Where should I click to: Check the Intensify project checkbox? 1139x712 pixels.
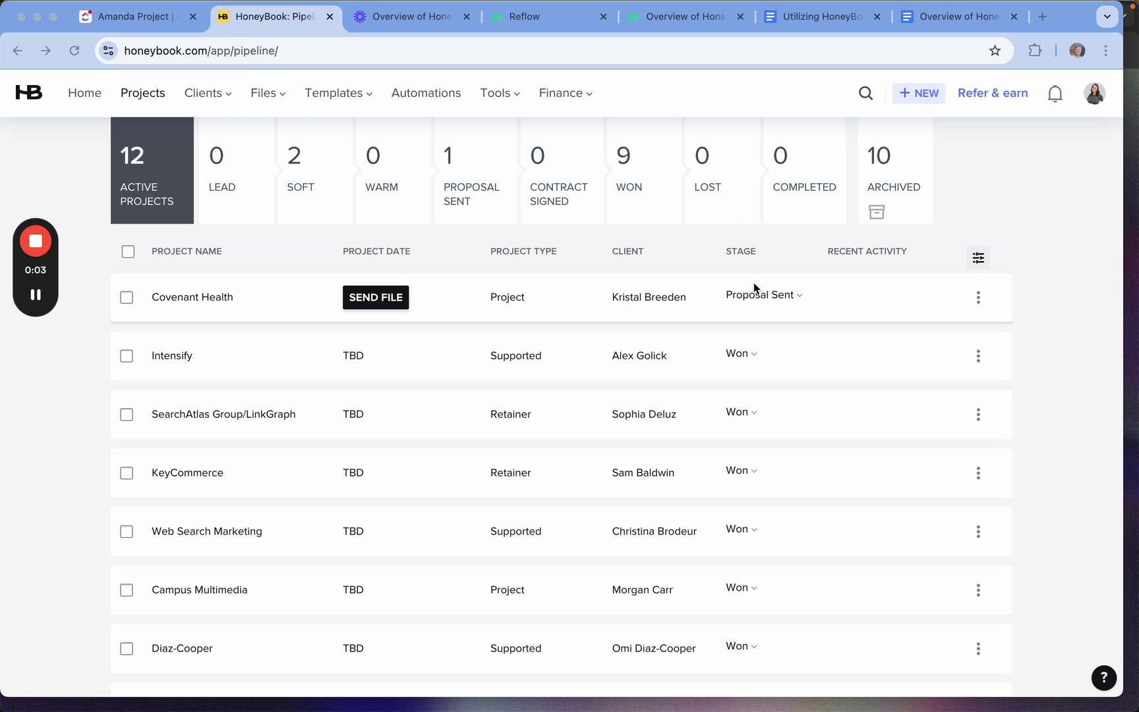click(127, 356)
